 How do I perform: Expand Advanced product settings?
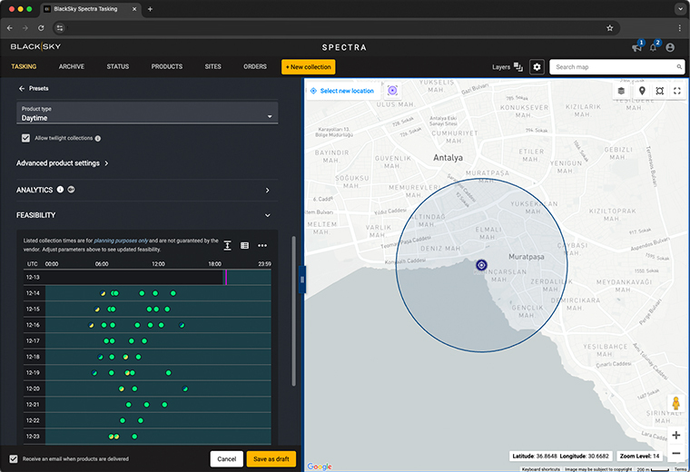(63, 163)
